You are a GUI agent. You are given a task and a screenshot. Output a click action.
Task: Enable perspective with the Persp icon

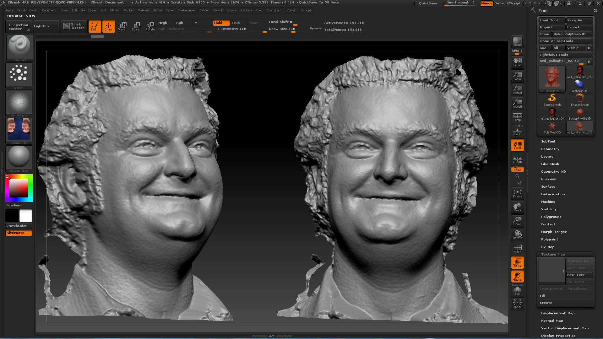(517, 117)
